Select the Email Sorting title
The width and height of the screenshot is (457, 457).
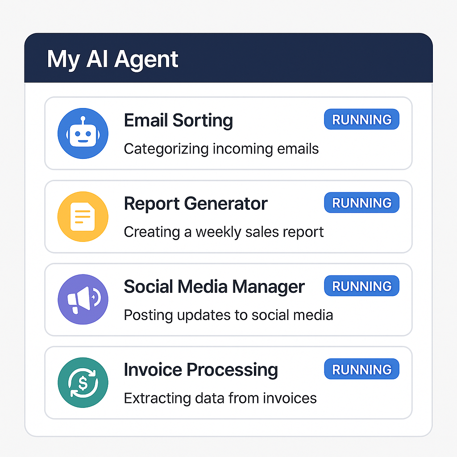[179, 120]
